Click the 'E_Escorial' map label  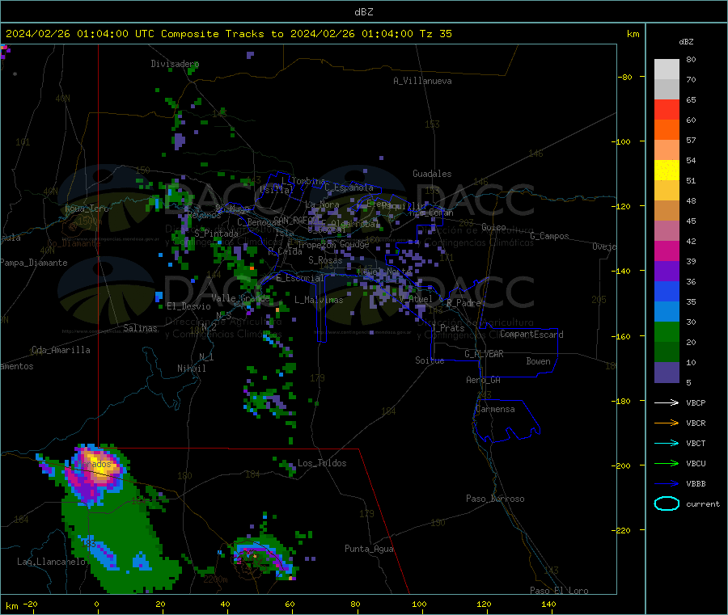299,278
